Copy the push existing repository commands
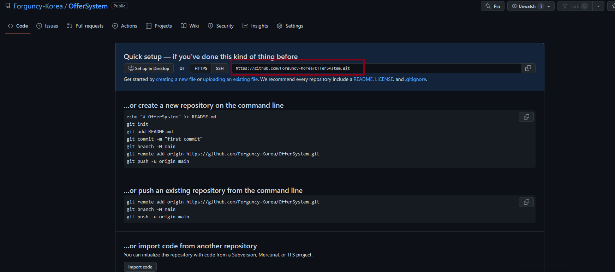This screenshot has height=272, width=615. (x=526, y=202)
